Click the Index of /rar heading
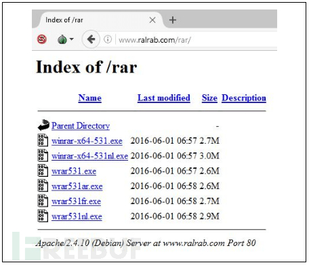The width and height of the screenshot is (309, 265). (87, 67)
